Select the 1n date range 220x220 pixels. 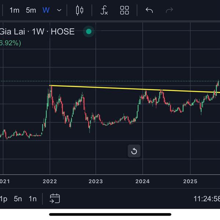click(33, 199)
